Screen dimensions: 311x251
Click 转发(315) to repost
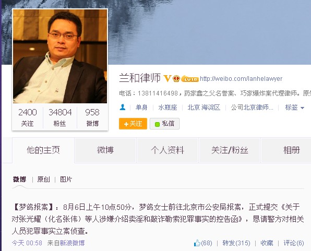236,243
